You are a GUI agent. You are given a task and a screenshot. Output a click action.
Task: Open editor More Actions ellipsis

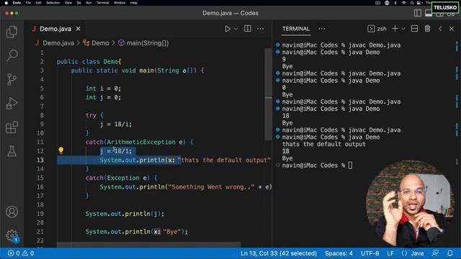click(x=260, y=29)
